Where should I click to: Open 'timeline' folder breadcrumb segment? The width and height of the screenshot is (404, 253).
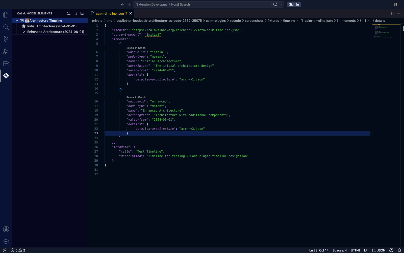point(289,21)
